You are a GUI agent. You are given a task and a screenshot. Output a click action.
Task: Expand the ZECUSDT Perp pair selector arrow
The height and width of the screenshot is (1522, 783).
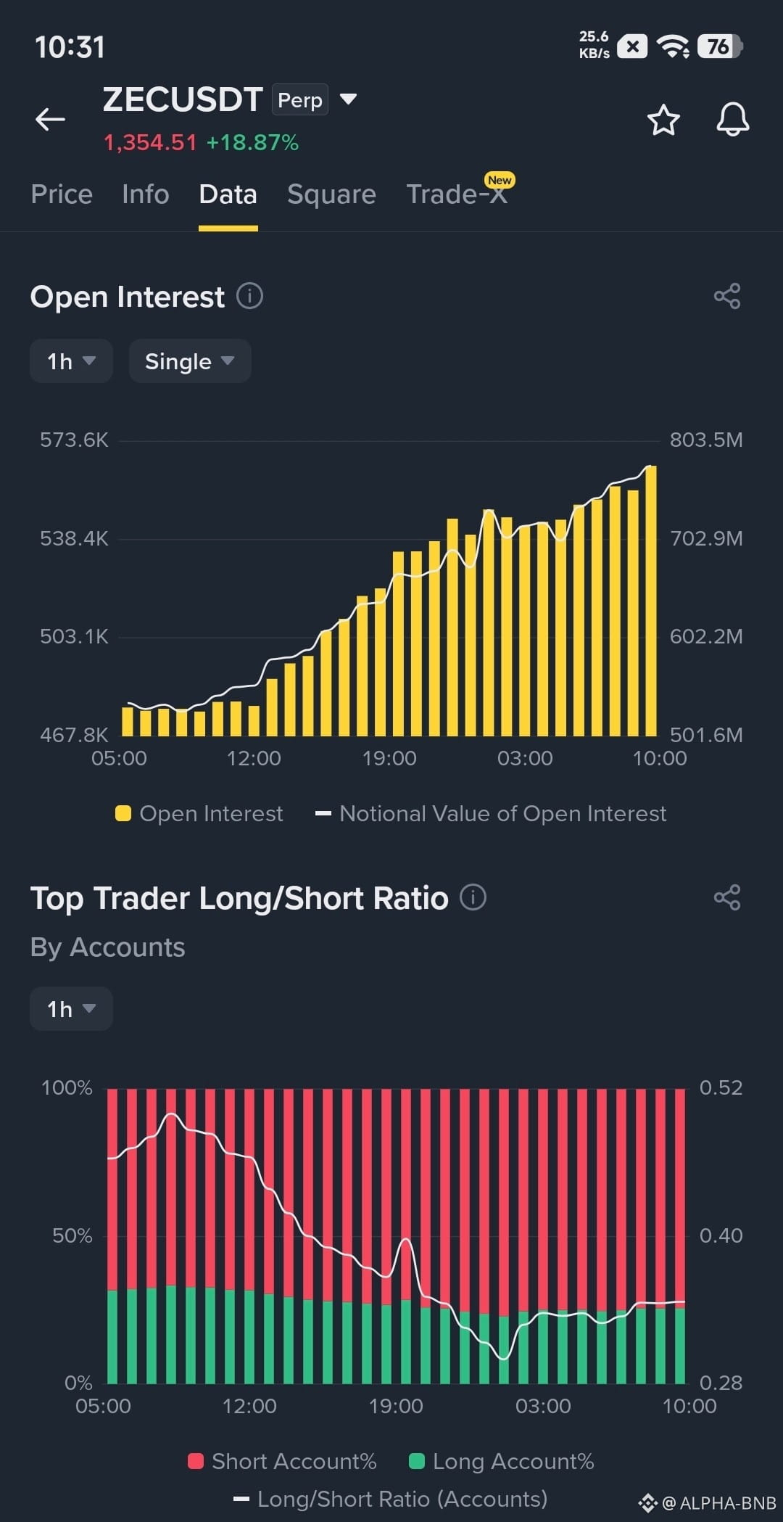pyautogui.click(x=348, y=99)
